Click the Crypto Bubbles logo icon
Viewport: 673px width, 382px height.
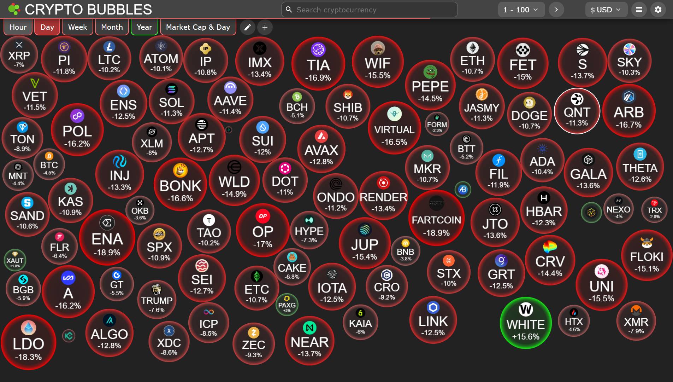pyautogui.click(x=14, y=9)
